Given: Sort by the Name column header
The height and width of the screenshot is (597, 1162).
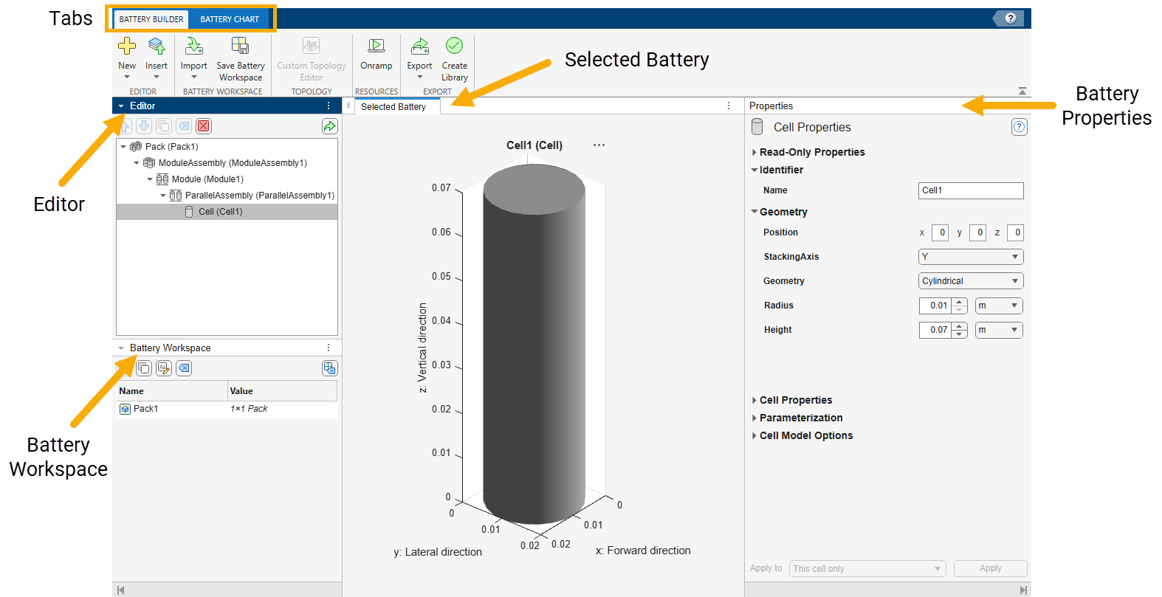Looking at the screenshot, I should click(x=172, y=391).
